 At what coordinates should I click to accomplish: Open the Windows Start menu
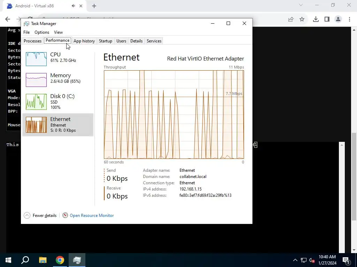(x=8, y=260)
